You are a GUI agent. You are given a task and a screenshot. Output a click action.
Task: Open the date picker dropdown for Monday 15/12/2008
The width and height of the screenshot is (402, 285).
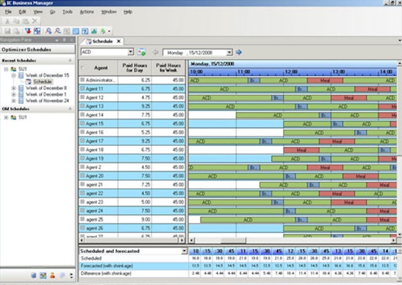click(x=229, y=52)
